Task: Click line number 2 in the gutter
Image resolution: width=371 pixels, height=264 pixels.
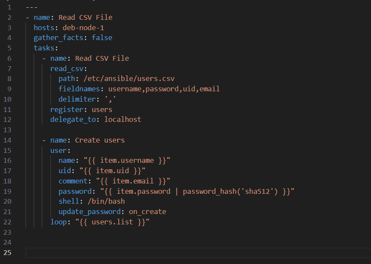Action: coord(9,18)
